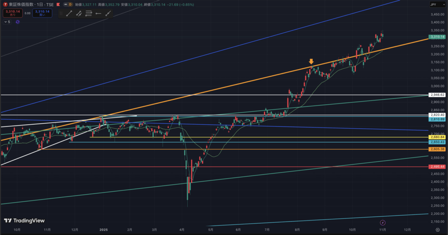The height and width of the screenshot is (235, 448).
Task: Choose the horizontal line tool
Action: (98, 14)
